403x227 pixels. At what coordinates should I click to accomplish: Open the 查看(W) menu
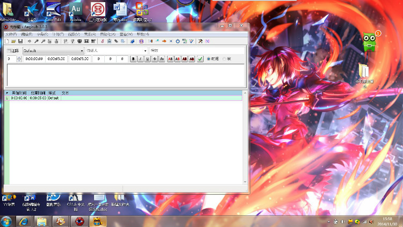[x=126, y=34]
